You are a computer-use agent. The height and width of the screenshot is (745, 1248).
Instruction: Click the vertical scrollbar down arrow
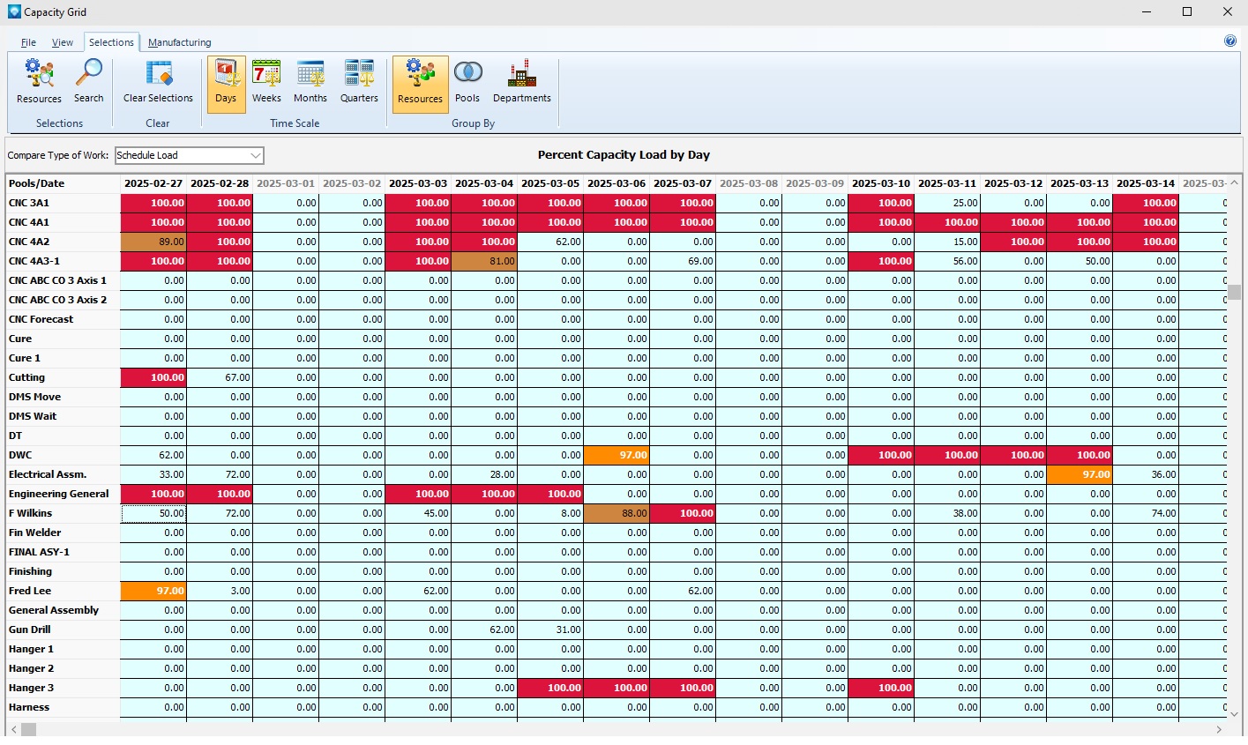1234,714
